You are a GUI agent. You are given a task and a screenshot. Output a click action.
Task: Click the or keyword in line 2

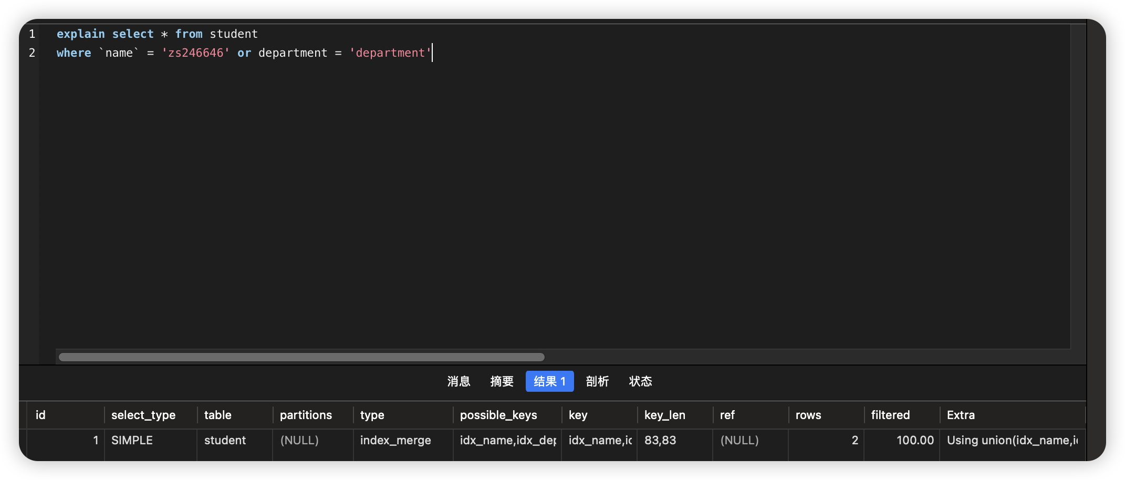coord(244,53)
